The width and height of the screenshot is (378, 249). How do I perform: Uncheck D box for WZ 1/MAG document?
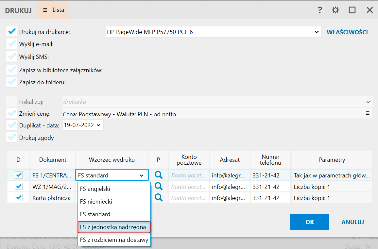pyautogui.click(x=19, y=186)
